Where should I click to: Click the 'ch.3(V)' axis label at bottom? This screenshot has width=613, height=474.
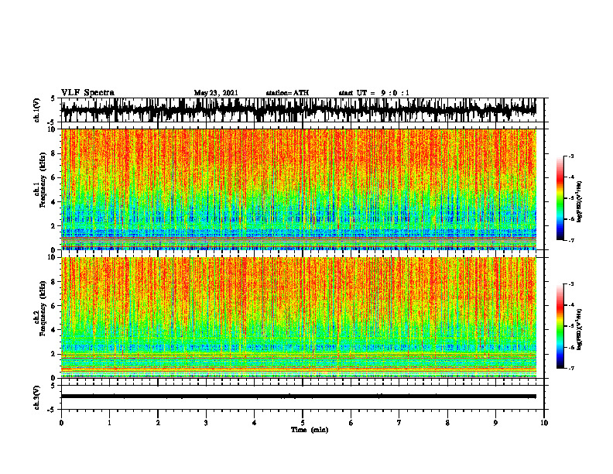(x=37, y=398)
